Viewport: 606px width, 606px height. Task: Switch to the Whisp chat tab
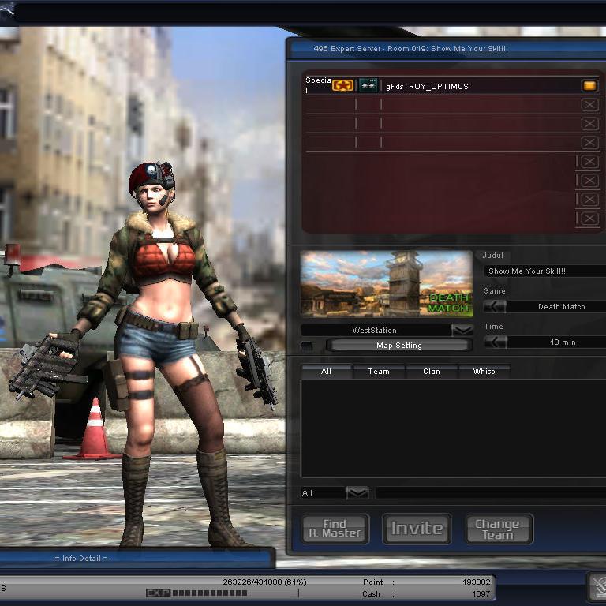pyautogui.click(x=484, y=372)
